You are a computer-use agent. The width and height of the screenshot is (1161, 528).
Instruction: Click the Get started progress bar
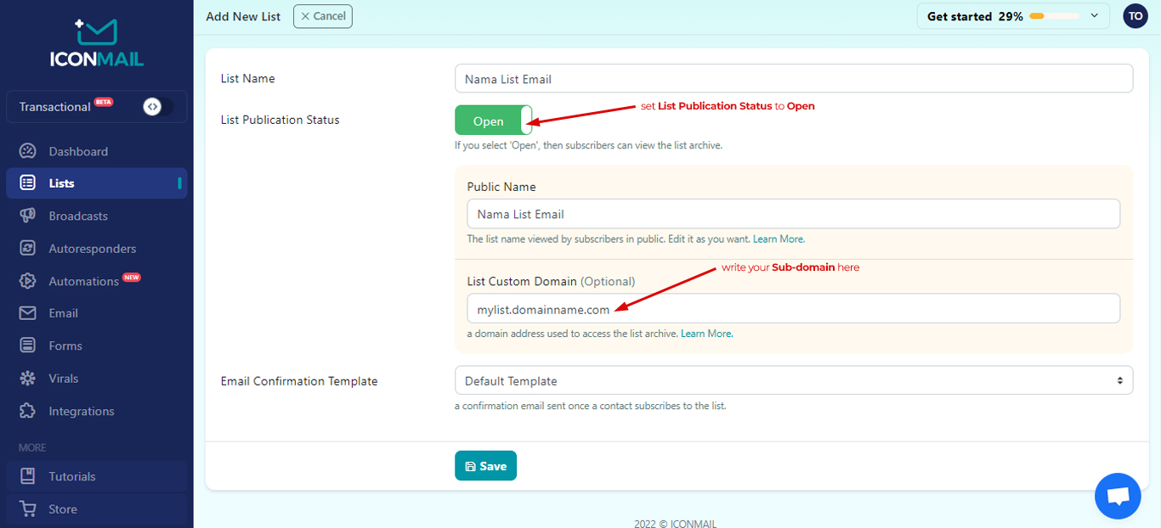click(1054, 16)
